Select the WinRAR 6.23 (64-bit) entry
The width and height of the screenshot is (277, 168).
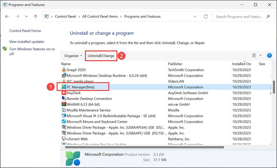[83, 104]
